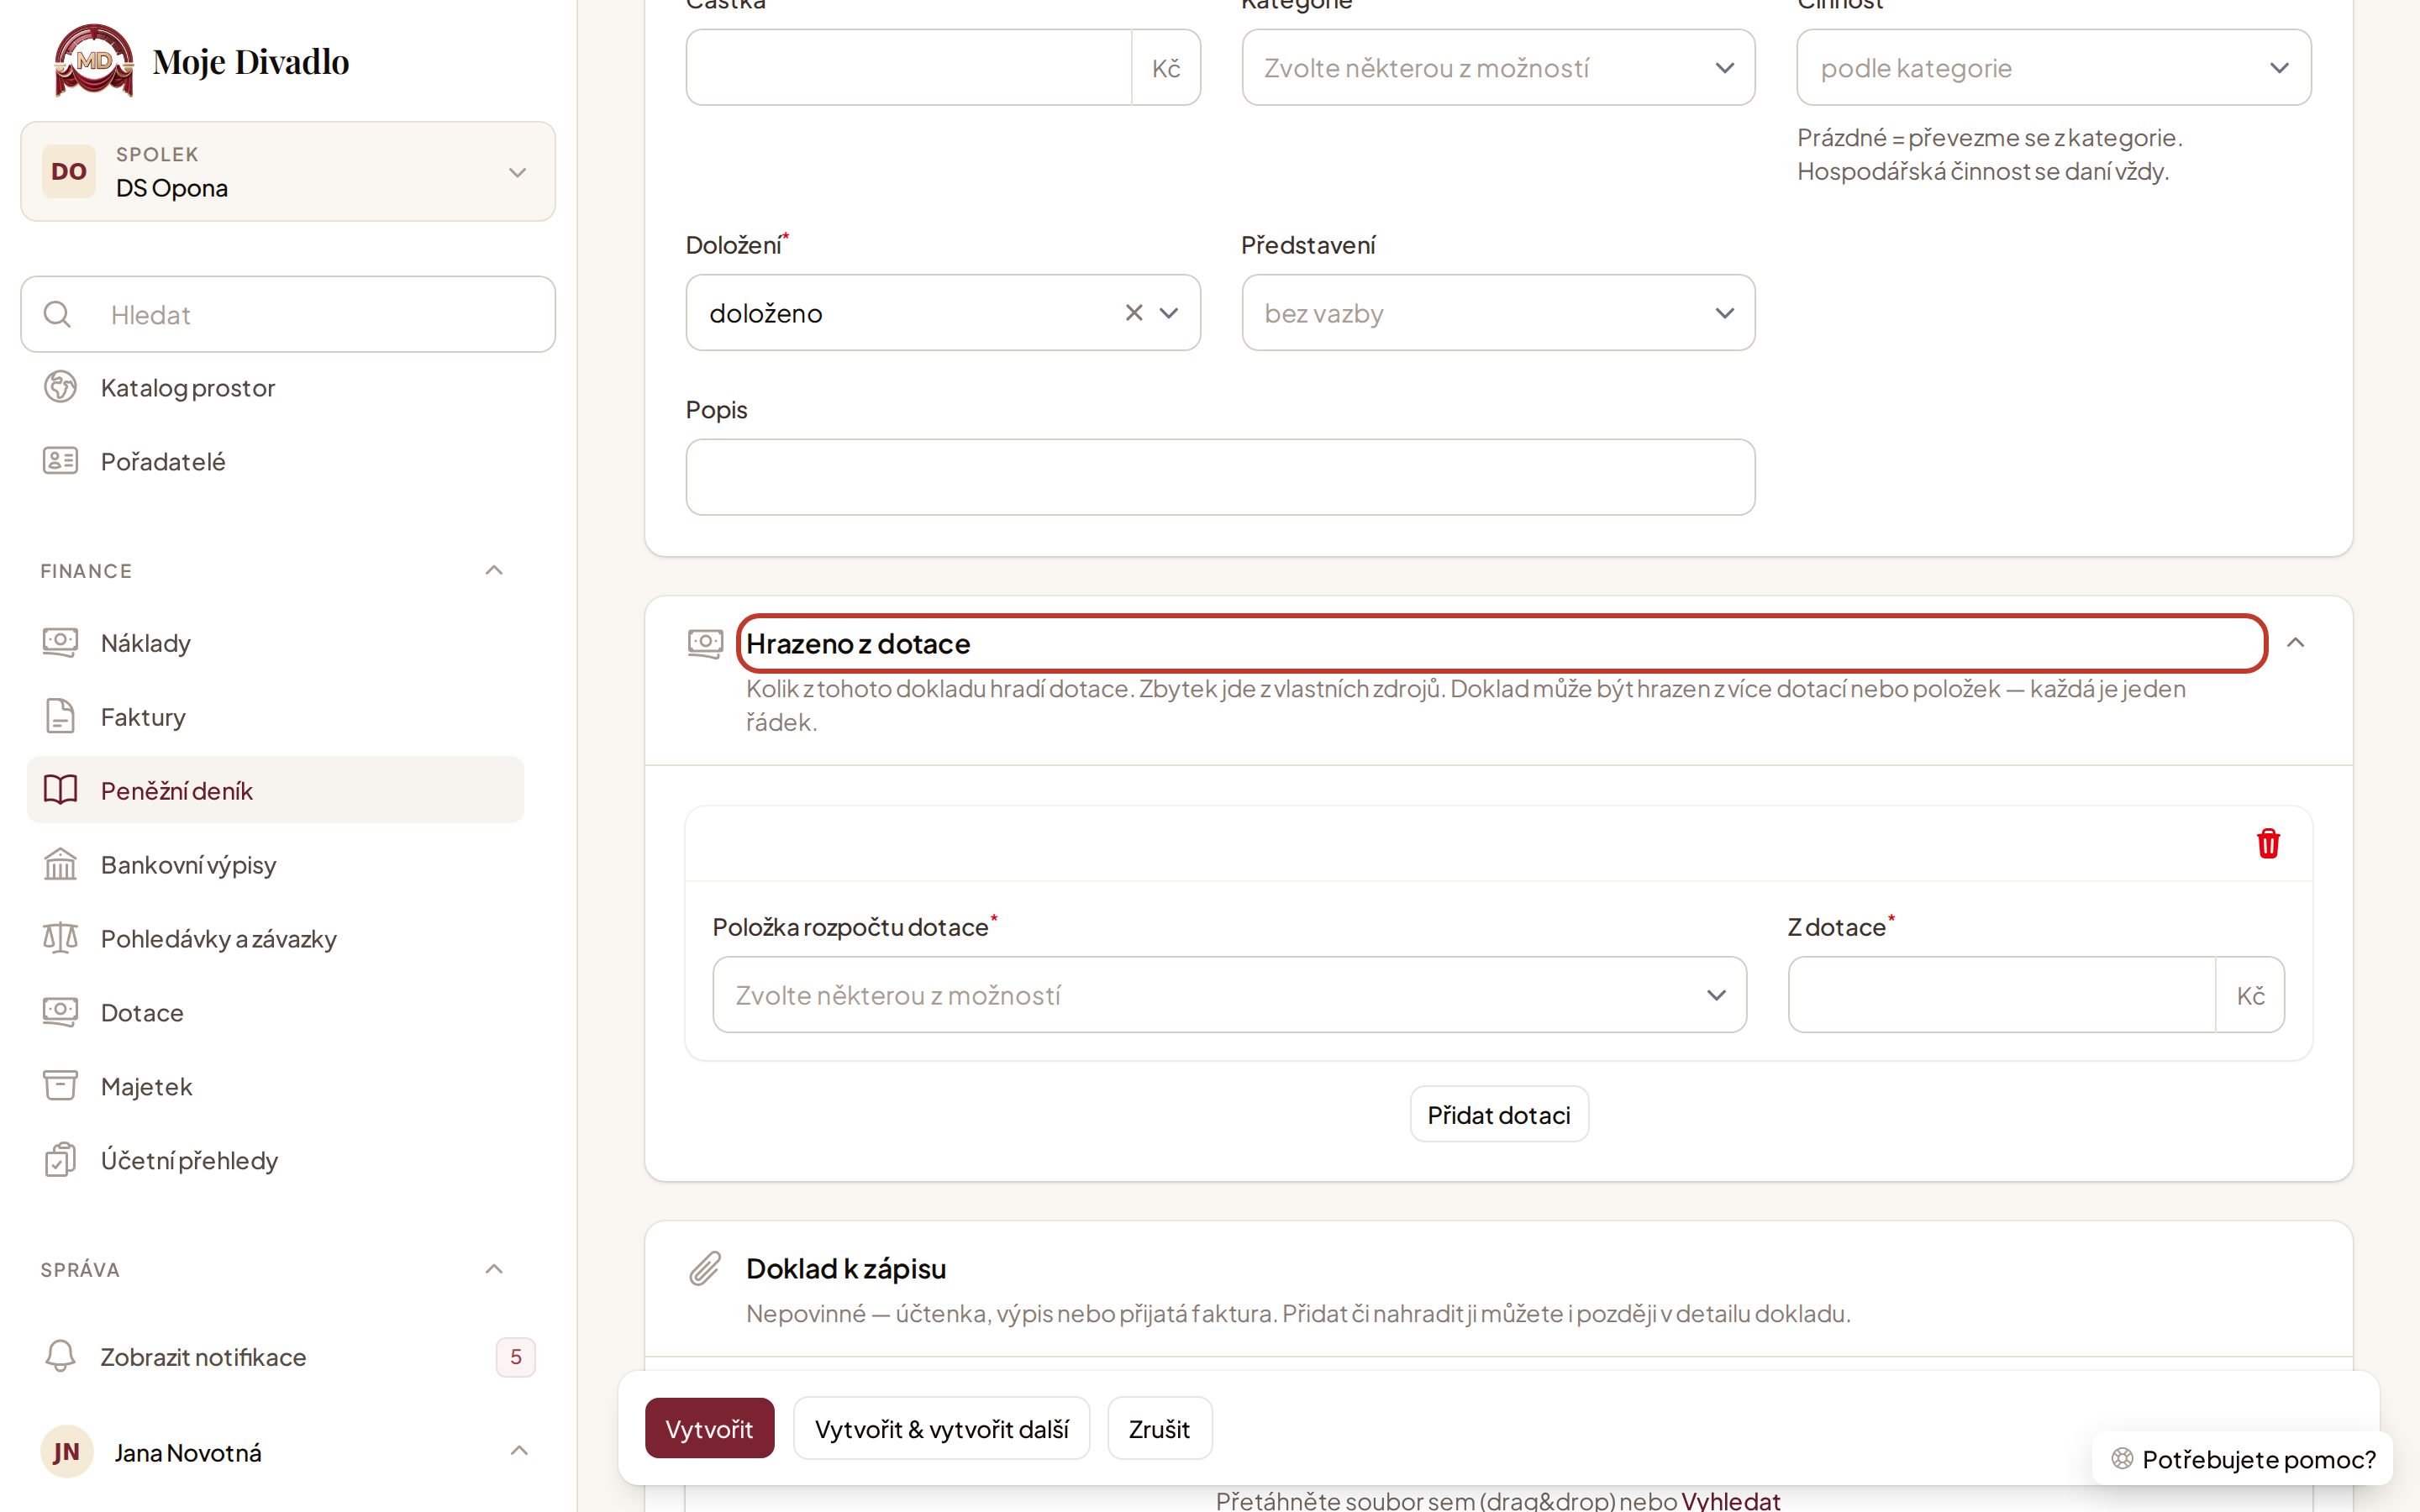Open the Položka rozpočtu dotace dropdown
2420x1512 pixels.
tap(1229, 995)
